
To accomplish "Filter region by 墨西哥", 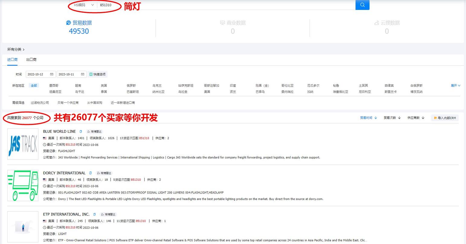I will 54,86.
